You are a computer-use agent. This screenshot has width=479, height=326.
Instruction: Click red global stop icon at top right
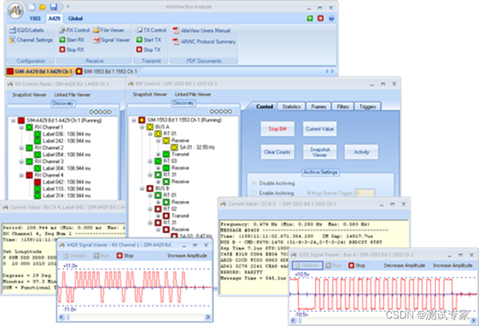click(x=320, y=18)
